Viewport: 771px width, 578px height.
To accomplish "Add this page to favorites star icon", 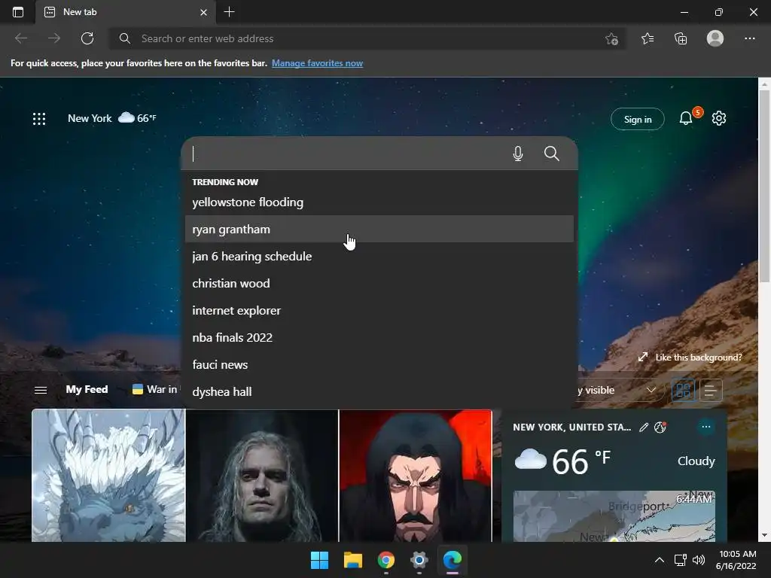I will point(611,38).
